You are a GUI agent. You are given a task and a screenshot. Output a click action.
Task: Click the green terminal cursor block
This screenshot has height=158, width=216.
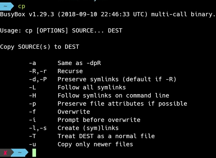(34, 153)
